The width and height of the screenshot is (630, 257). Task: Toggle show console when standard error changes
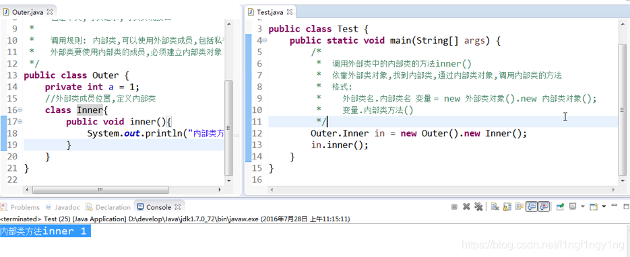point(544,207)
